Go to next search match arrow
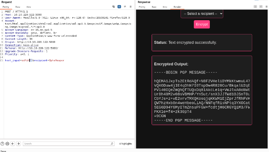This screenshot has height=152, width=269. pyautogui.click(x=18, y=144)
